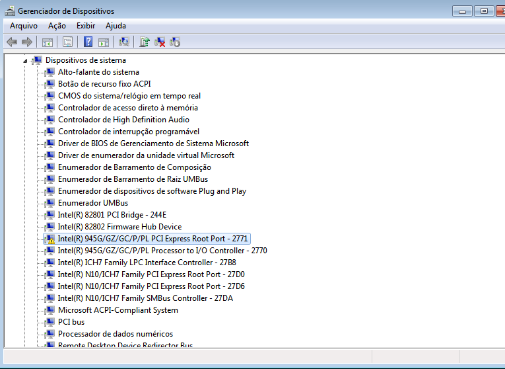The width and height of the screenshot is (505, 369).
Task: Click the Back arrow toolbar icon
Action: point(12,42)
